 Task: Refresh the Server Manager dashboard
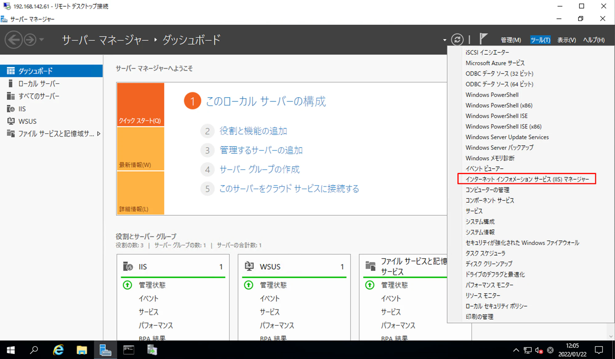[x=457, y=40]
